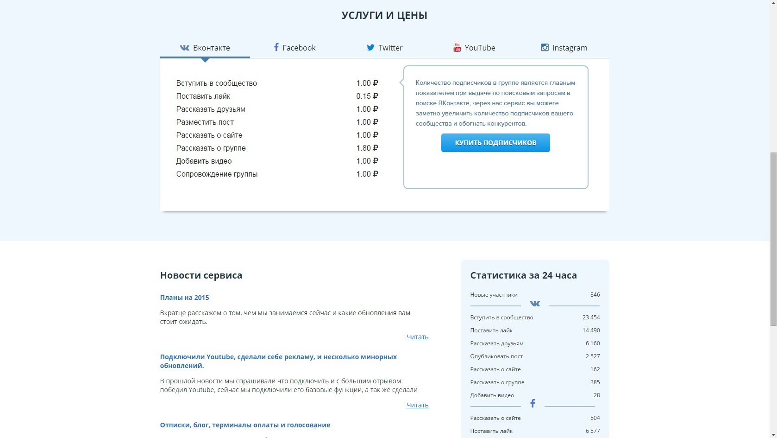Click Читать link under the Youtube news
777x438 pixels.
(417, 405)
